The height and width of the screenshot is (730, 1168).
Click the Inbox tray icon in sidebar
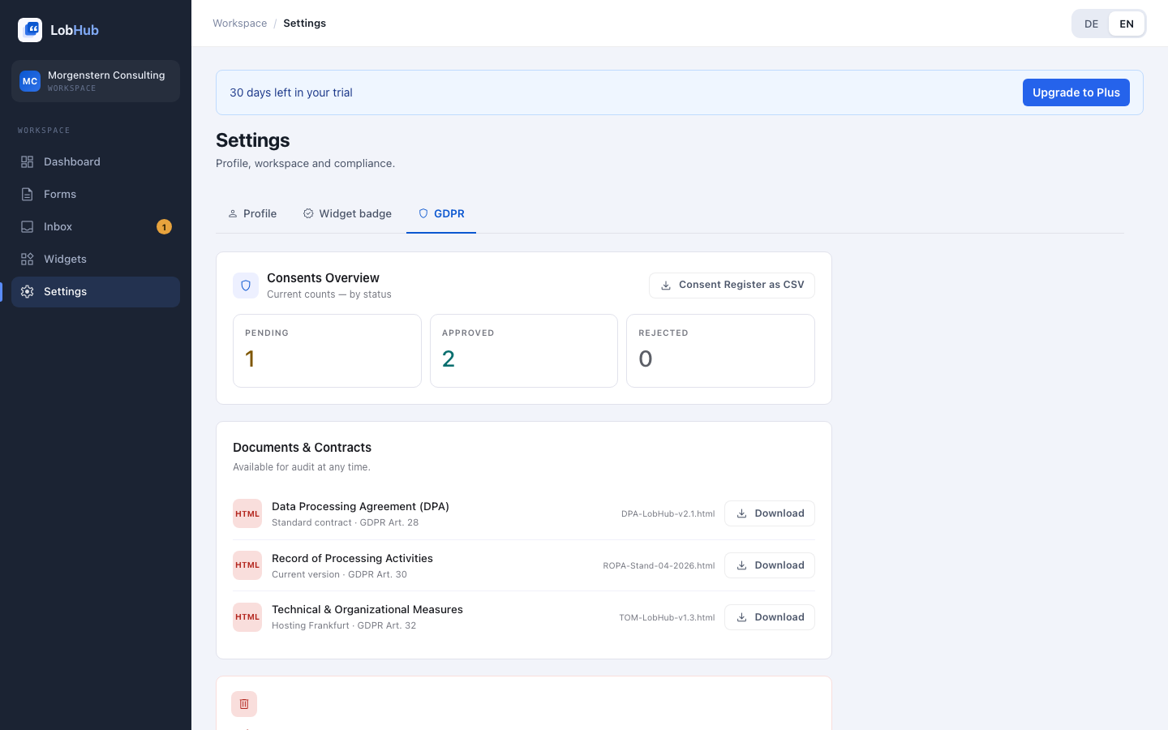pos(28,227)
